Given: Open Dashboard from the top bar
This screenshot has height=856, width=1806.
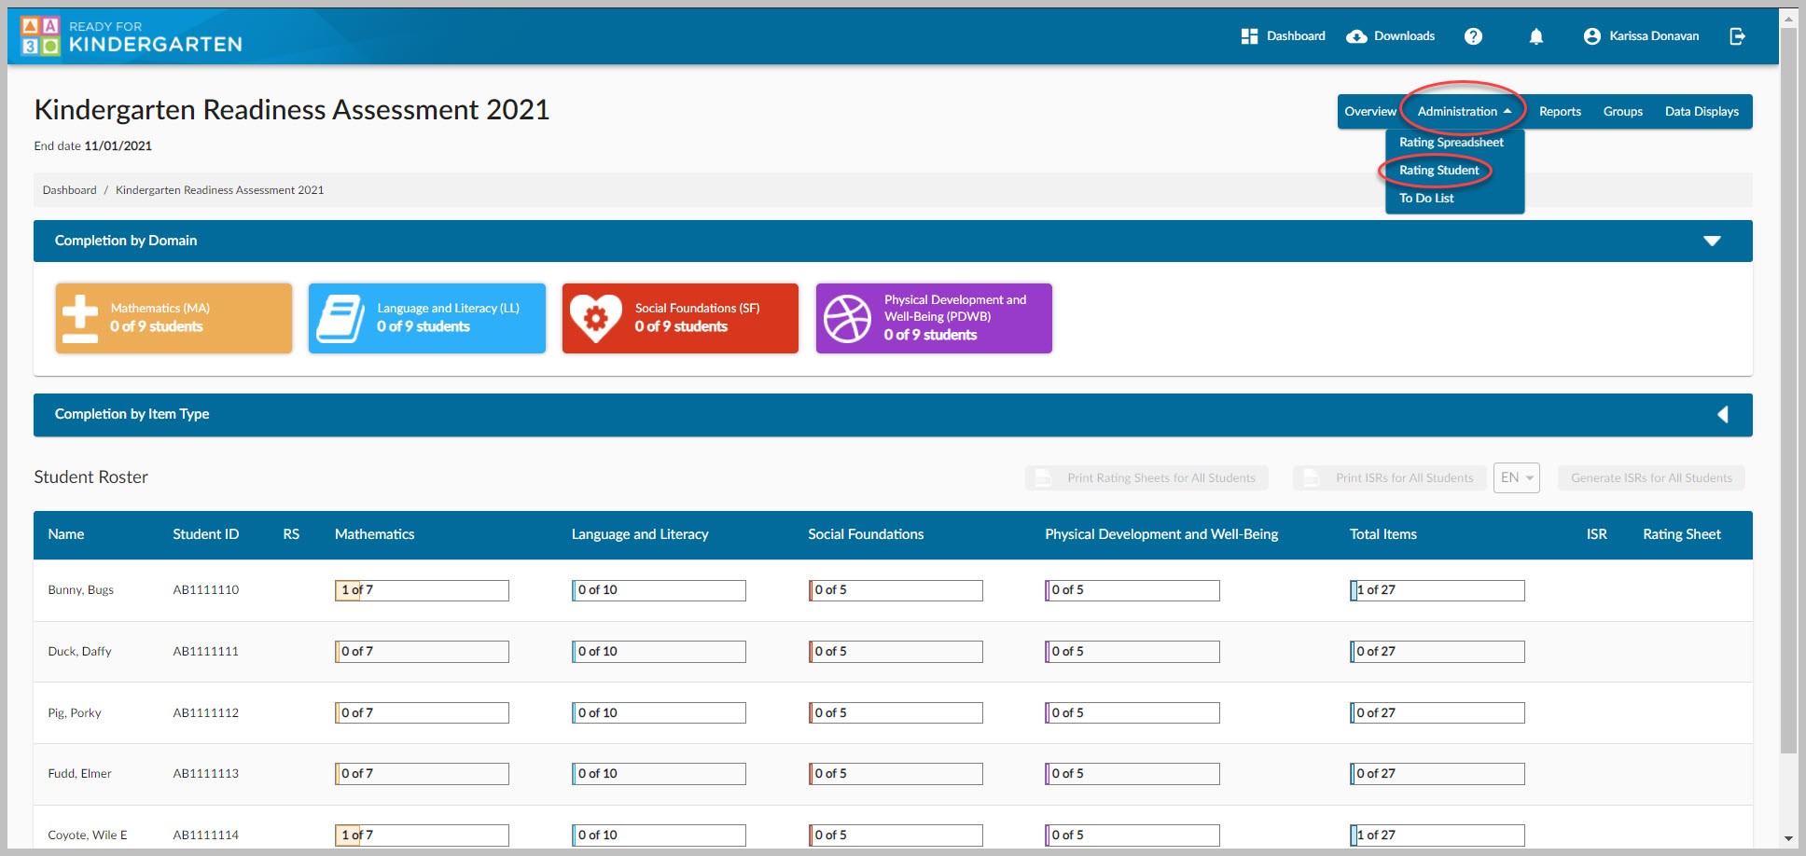Looking at the screenshot, I should [1283, 36].
